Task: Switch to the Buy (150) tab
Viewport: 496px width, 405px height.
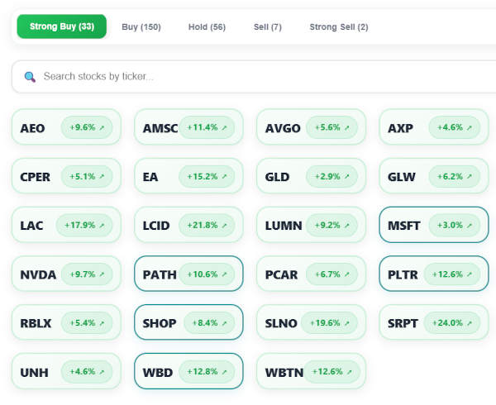Action: click(141, 27)
